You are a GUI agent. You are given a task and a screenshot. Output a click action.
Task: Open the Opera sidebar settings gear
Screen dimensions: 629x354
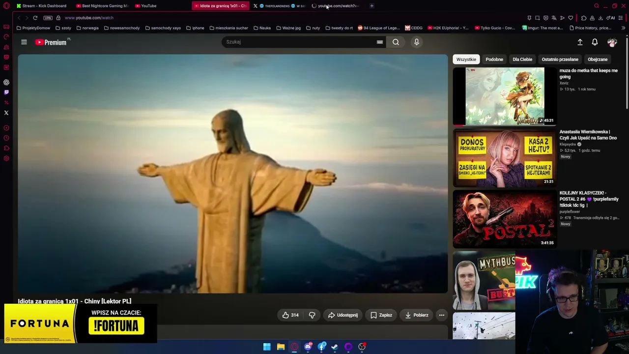(6, 158)
